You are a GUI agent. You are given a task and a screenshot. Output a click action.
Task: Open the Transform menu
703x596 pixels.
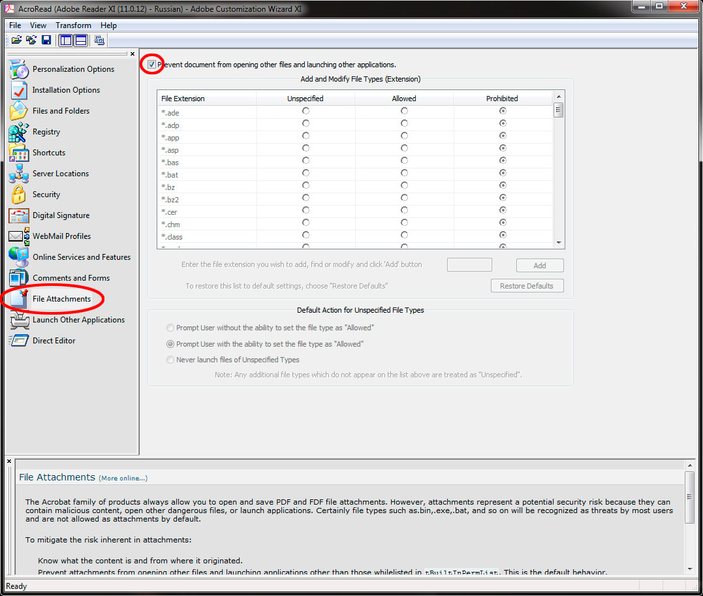(x=73, y=25)
